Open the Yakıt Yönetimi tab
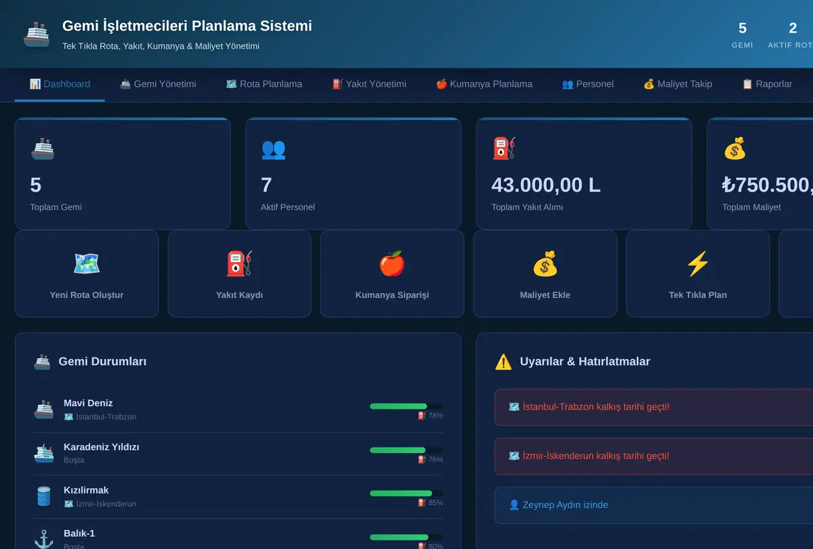This screenshot has height=549, width=813. pos(369,84)
